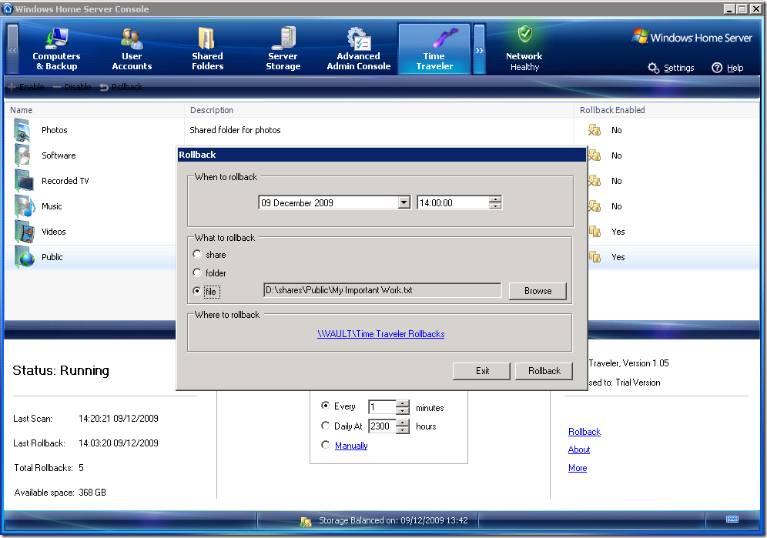
Task: Click the 'Recorded TV' row name
Action: click(65, 181)
